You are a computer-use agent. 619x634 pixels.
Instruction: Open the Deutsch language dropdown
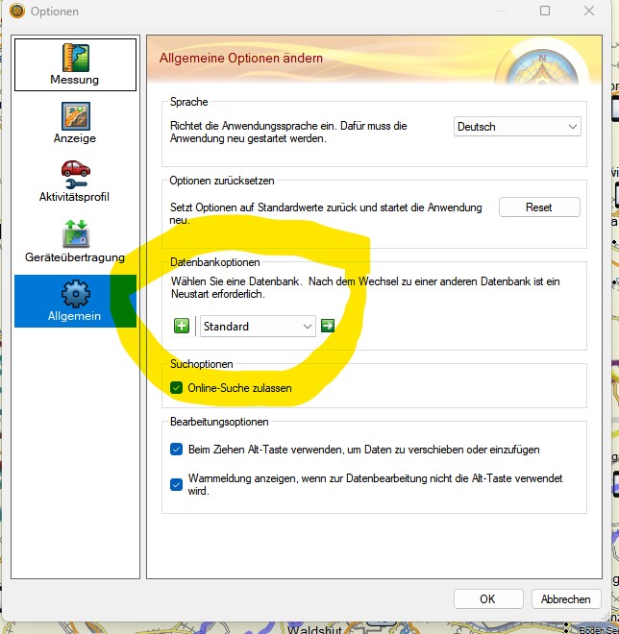pos(517,127)
